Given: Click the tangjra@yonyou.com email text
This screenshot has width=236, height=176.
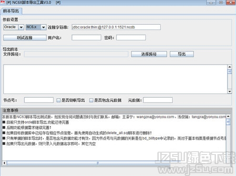Looking at the screenshot, I should pos(209,117).
